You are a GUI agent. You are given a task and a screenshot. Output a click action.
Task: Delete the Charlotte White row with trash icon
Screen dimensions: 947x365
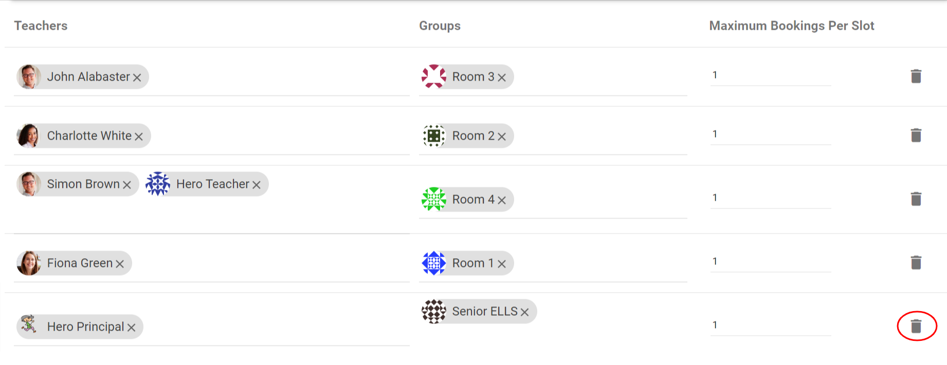917,135
